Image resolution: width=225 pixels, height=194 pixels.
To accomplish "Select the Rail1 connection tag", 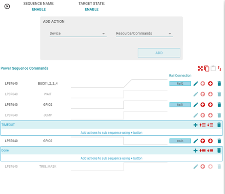I will (180, 104).
